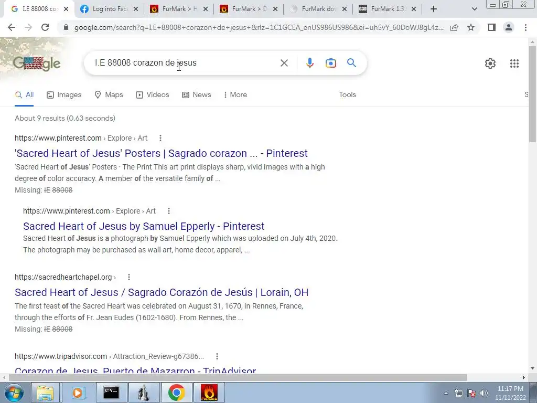
Task: Open File Explorer from taskbar
Action: coord(45,393)
